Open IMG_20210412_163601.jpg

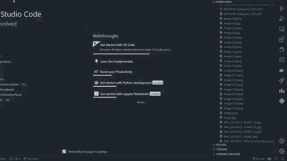tap(240, 136)
